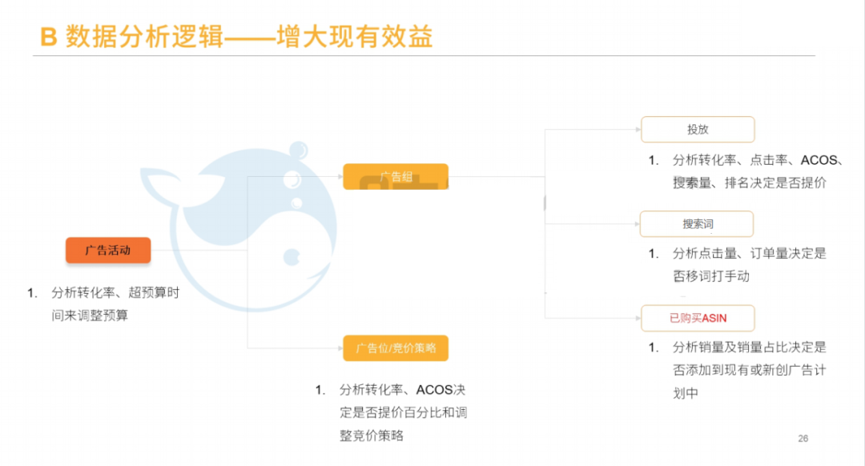Viewport: 865px width, 466px height.
Task: Select the 广告组 node box
Action: point(396,176)
